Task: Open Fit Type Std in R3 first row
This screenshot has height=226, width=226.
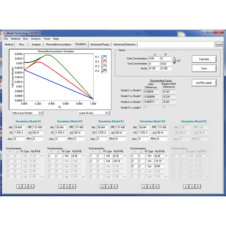Action: pos(108,156)
